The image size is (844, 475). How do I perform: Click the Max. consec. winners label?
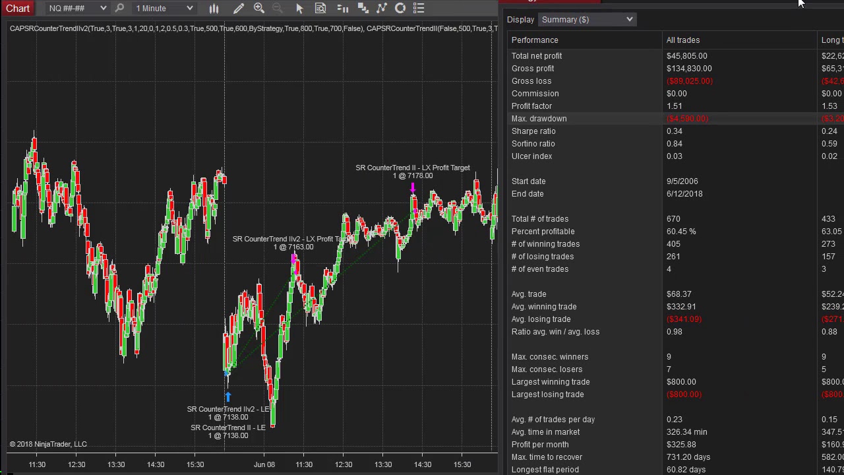pyautogui.click(x=550, y=357)
